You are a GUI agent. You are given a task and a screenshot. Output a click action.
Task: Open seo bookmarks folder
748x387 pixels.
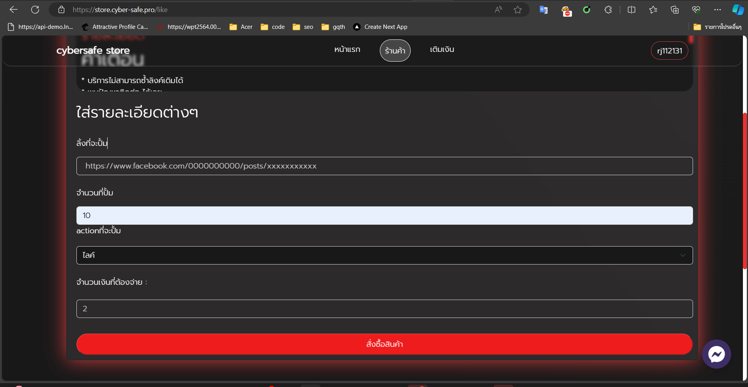click(303, 27)
